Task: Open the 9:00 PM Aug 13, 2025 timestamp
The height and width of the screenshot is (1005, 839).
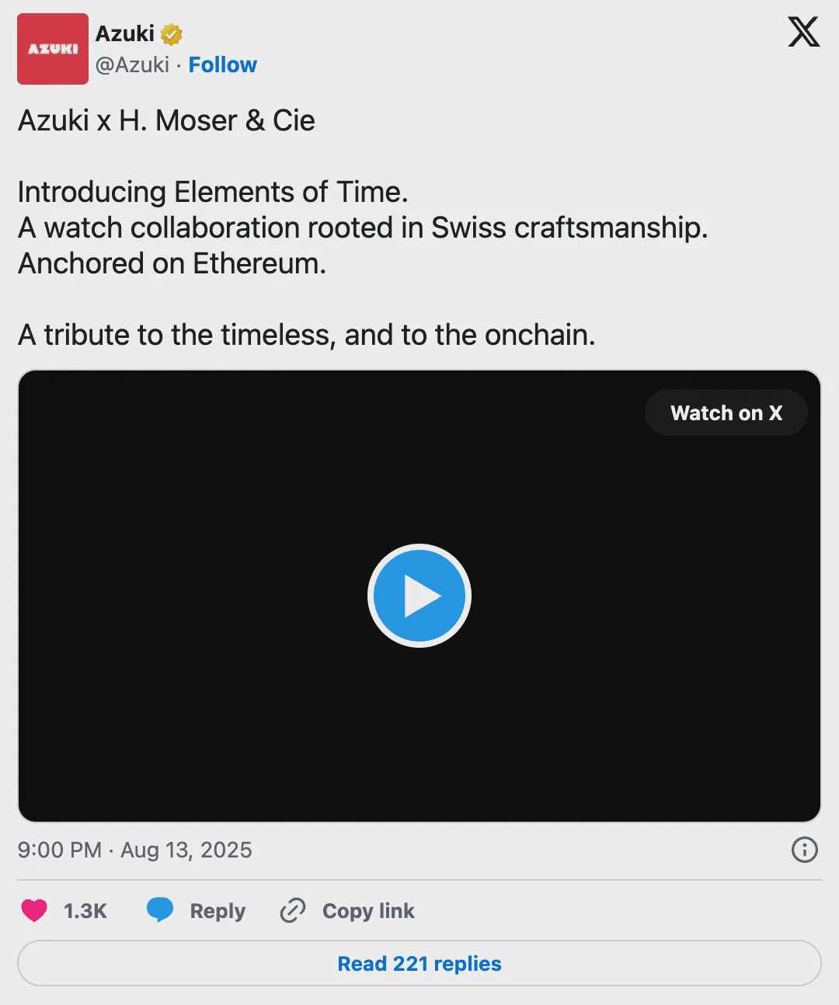Action: 134,850
